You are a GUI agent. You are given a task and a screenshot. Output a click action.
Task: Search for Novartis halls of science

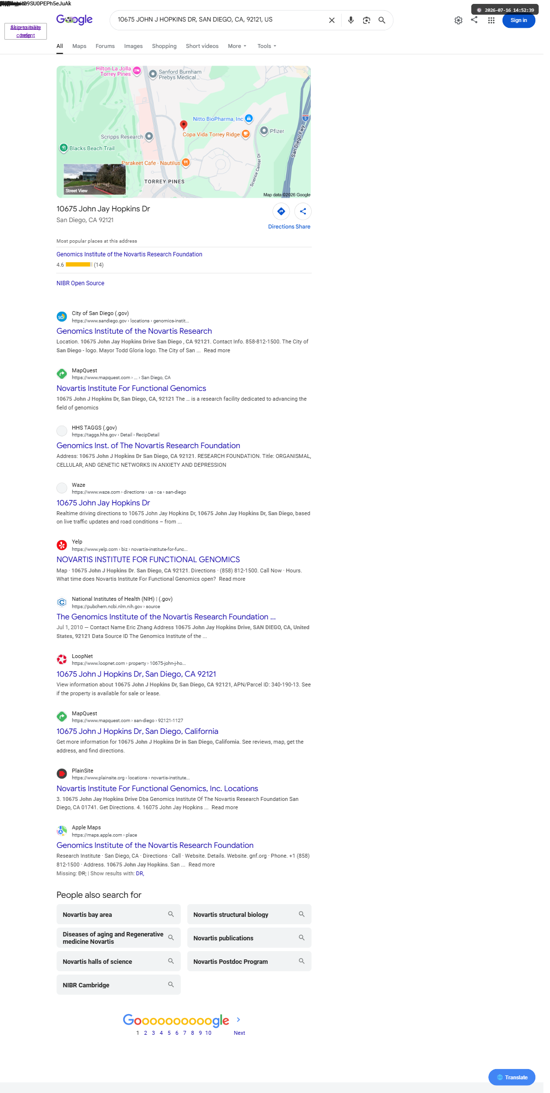coord(118,961)
